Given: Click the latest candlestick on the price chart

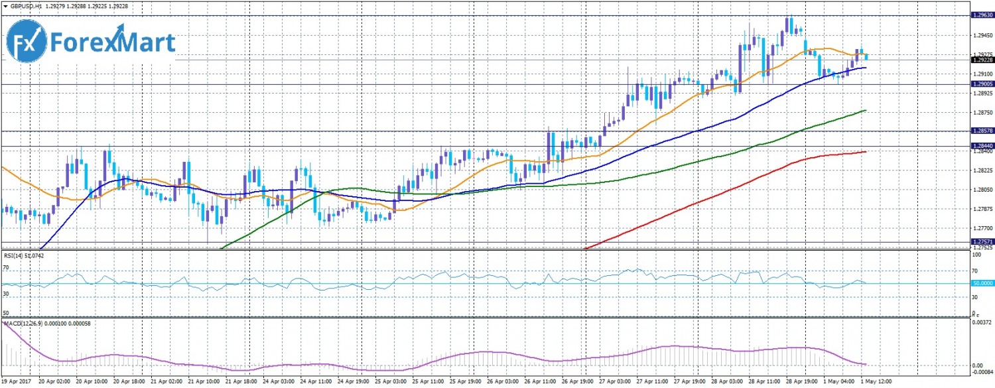Looking at the screenshot, I should click(866, 57).
